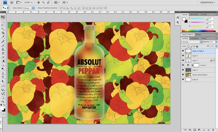The height and width of the screenshot is (132, 218).
Task: Enable the Auto-Select checkbox
Action: click(12, 8)
